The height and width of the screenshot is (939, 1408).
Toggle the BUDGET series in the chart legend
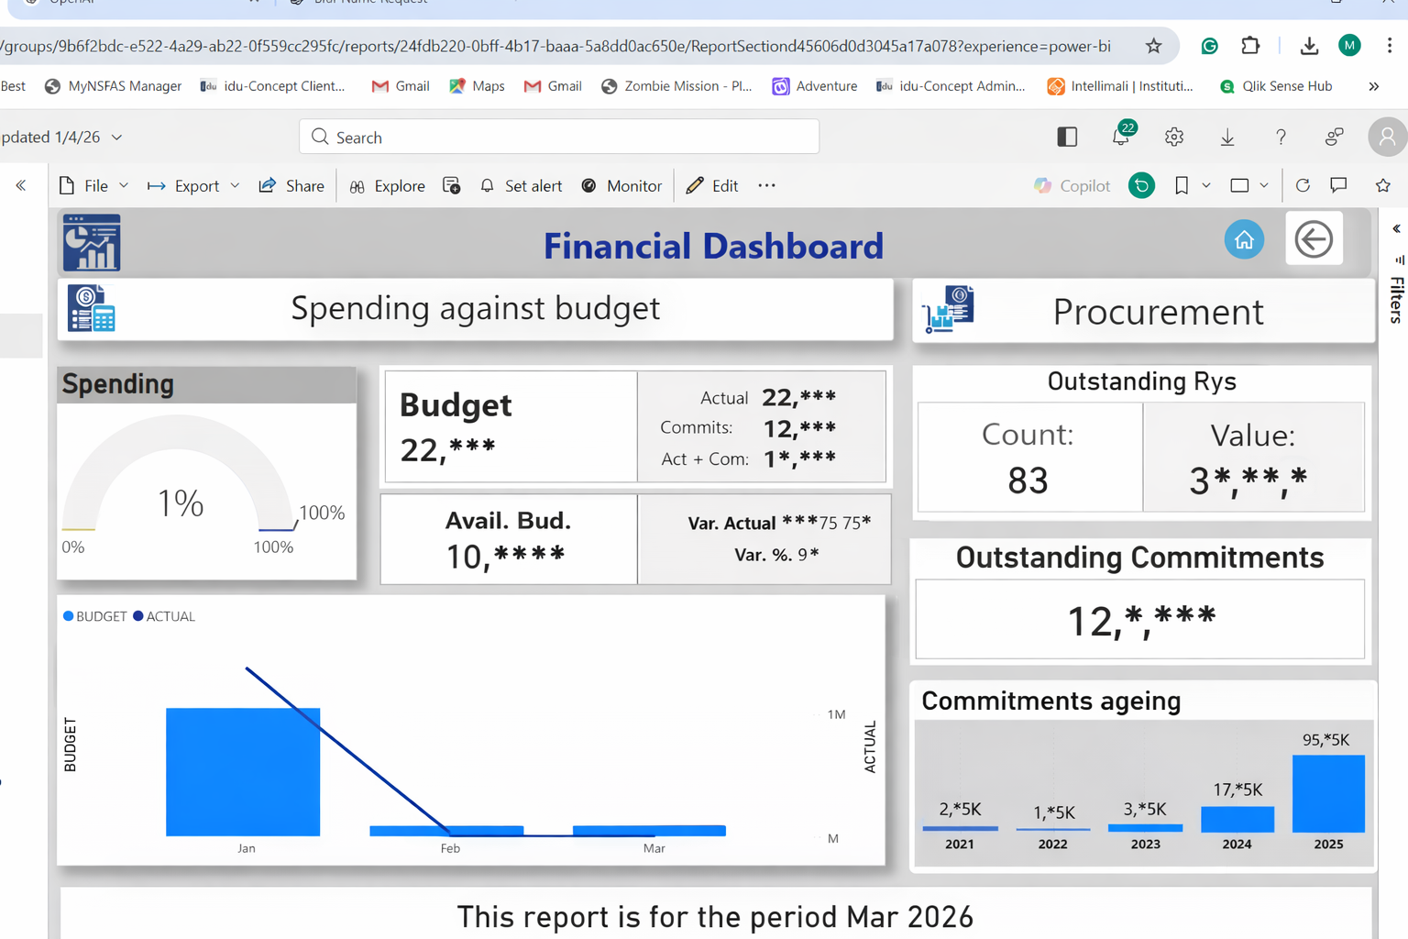(x=94, y=615)
